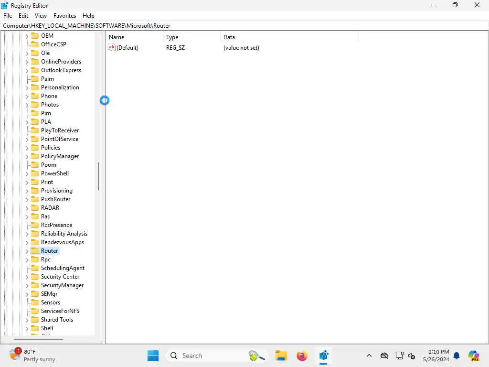The width and height of the screenshot is (489, 367).
Task: Select the ServicesForNFS key
Action: (60, 311)
